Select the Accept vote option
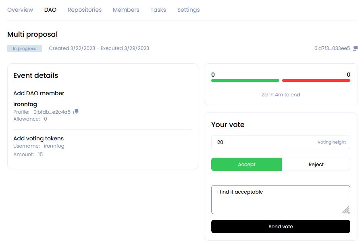364x244 pixels. 247,165
